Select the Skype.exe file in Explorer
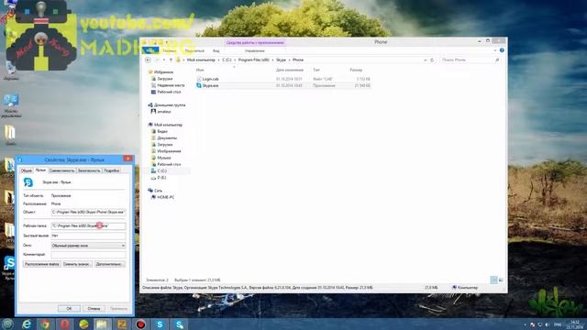The image size is (587, 330). [x=210, y=85]
